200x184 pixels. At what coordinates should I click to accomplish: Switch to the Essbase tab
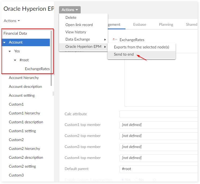140,24
